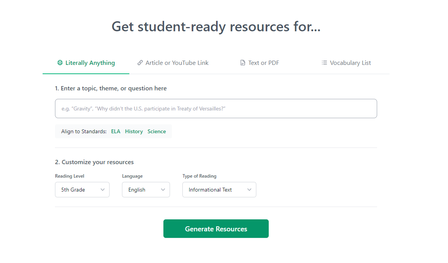
Task: Choose History standards alignment
Action: pyautogui.click(x=134, y=131)
